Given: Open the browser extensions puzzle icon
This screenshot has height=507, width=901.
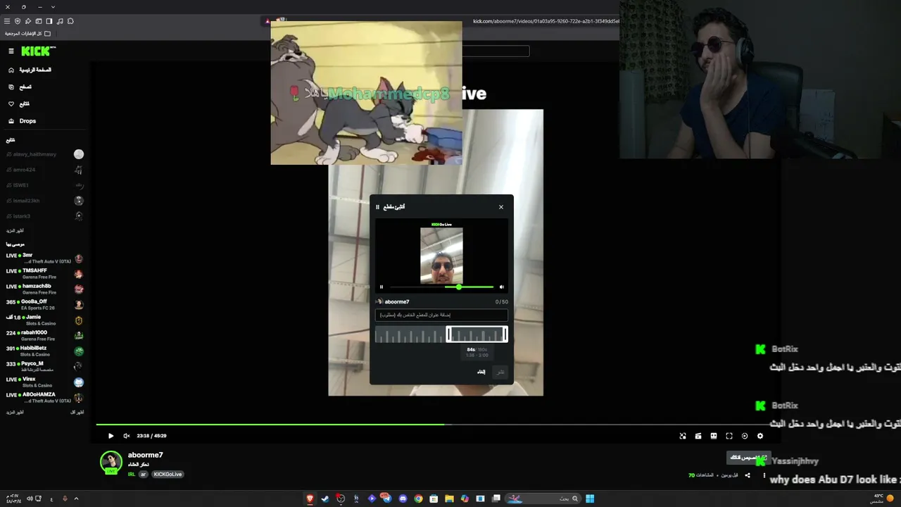Looking at the screenshot, I should click(x=70, y=21).
